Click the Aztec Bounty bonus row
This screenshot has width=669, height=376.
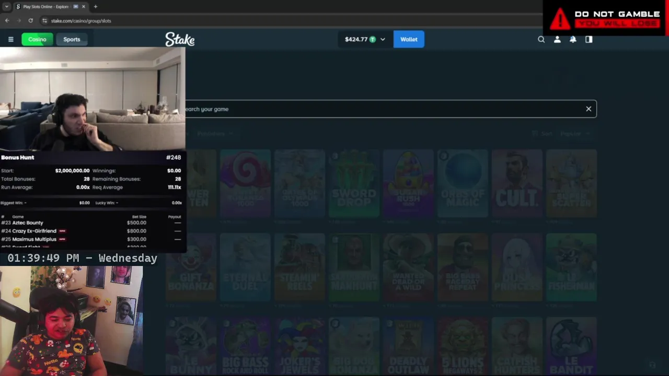(x=91, y=222)
